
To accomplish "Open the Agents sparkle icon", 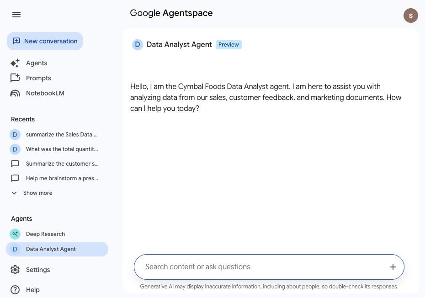I will [x=15, y=63].
